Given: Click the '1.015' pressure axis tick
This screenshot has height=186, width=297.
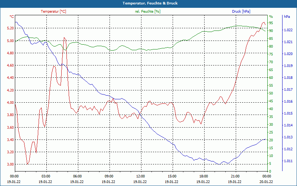Looking at the screenshot, I should (x=288, y=113).
